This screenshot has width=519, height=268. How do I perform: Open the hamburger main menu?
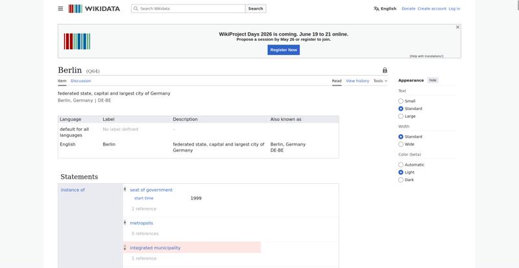click(x=60, y=8)
